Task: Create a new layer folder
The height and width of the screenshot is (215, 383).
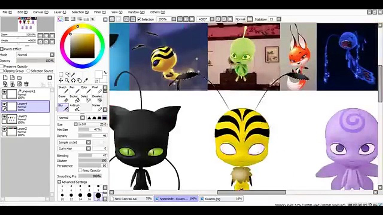Action: point(19,78)
